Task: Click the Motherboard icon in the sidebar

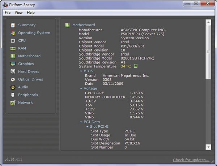Action: [13, 56]
